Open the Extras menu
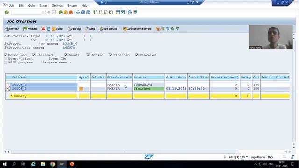The image size is (299, 168). (x=43, y=5)
